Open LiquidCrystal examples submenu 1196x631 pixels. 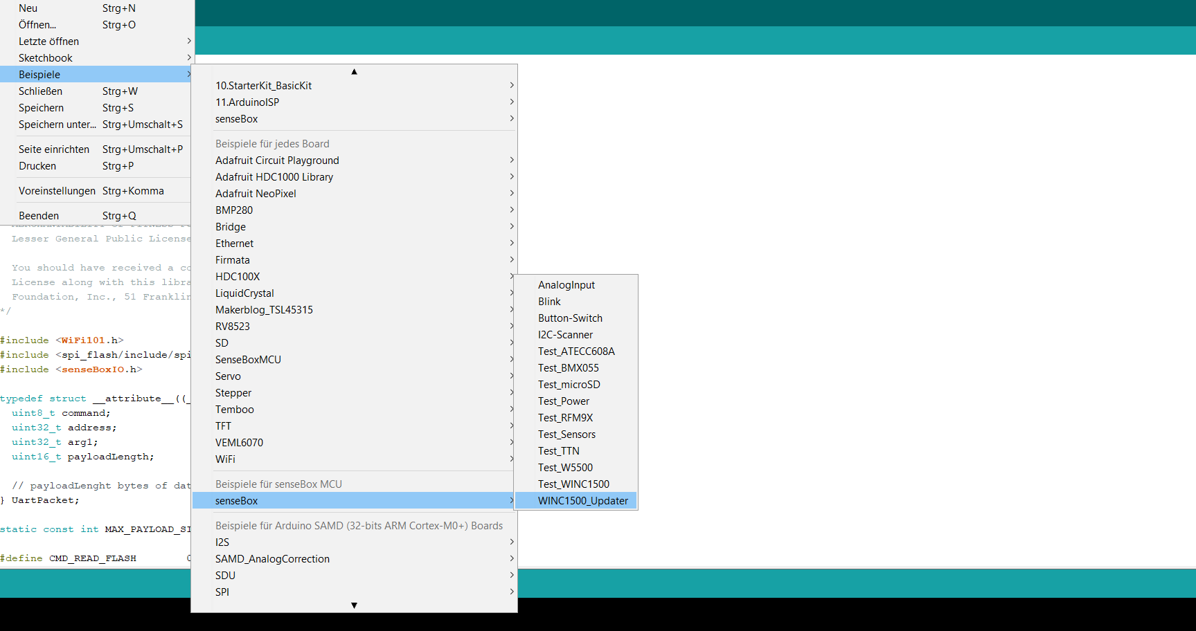coord(354,293)
